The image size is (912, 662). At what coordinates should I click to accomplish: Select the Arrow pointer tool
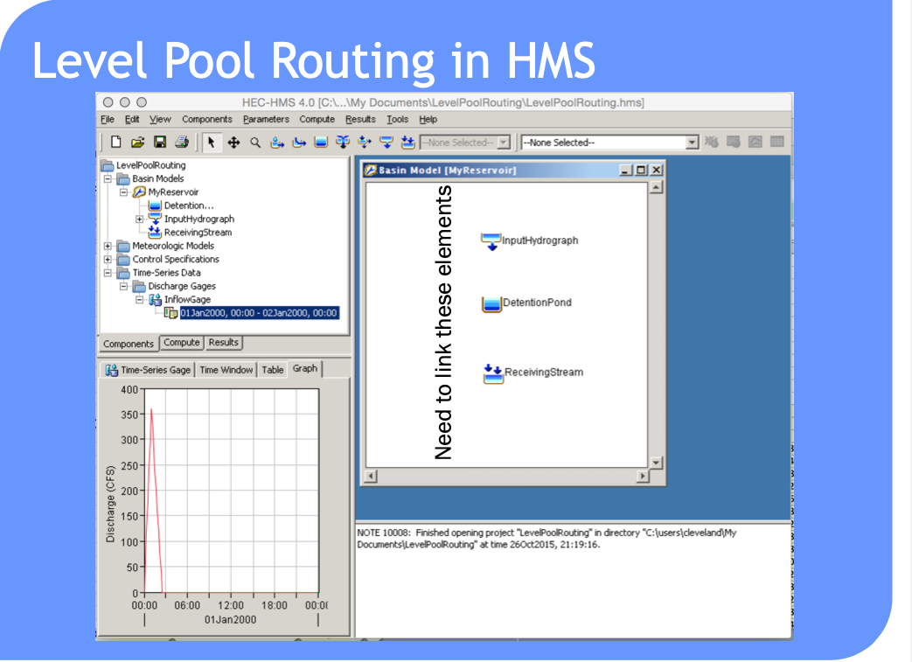click(x=211, y=142)
